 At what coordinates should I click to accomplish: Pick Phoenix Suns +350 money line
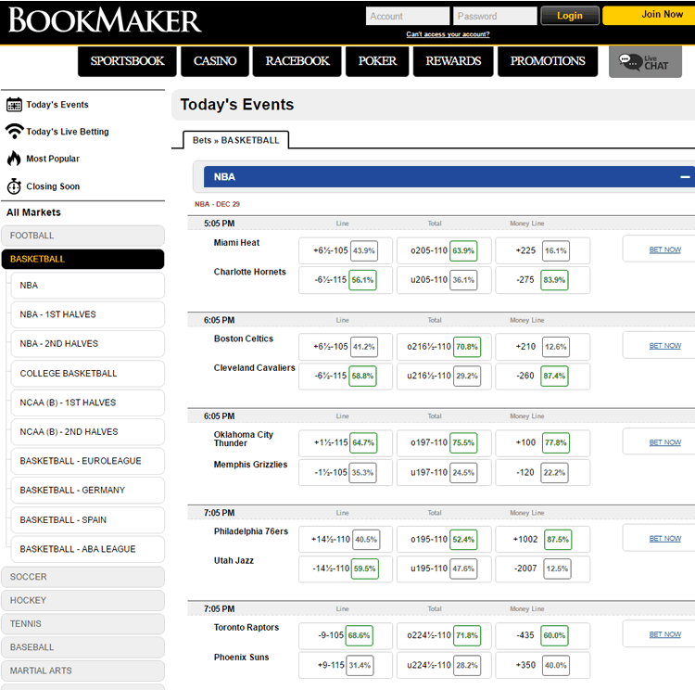pyautogui.click(x=542, y=665)
